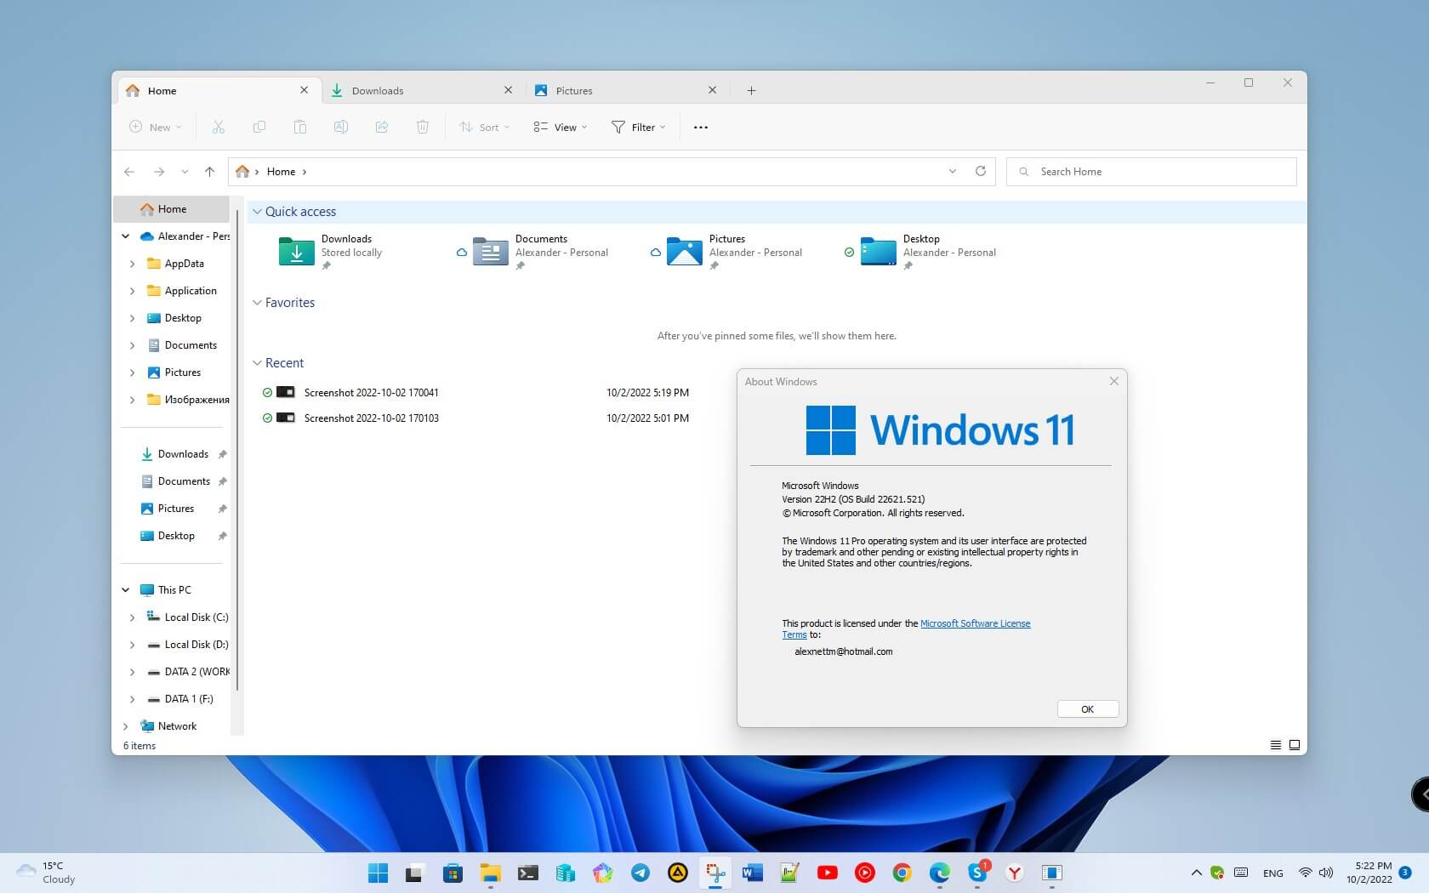Switch to large thumbnails layout icon
This screenshot has width=1429, height=893.
tap(1295, 745)
